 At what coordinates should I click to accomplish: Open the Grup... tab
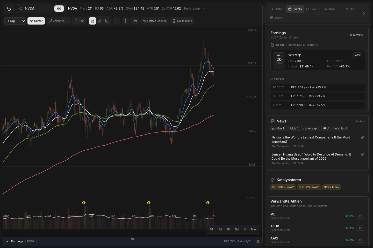[x=331, y=9]
